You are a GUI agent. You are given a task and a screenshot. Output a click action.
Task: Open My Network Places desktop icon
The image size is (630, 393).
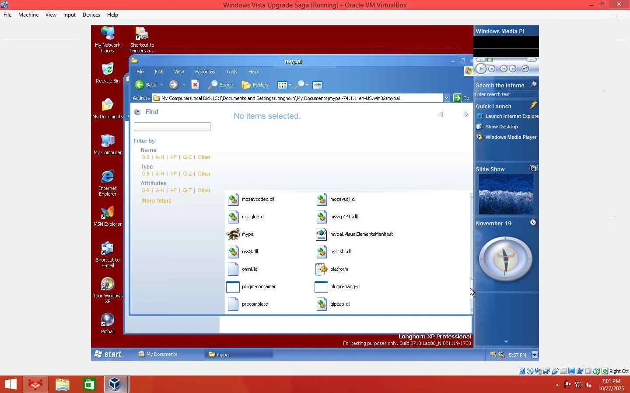click(108, 33)
